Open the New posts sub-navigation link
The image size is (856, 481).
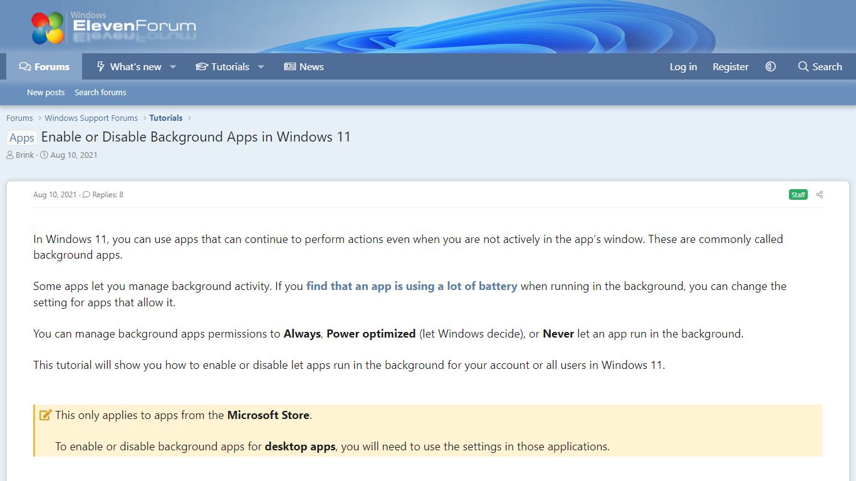(x=46, y=92)
